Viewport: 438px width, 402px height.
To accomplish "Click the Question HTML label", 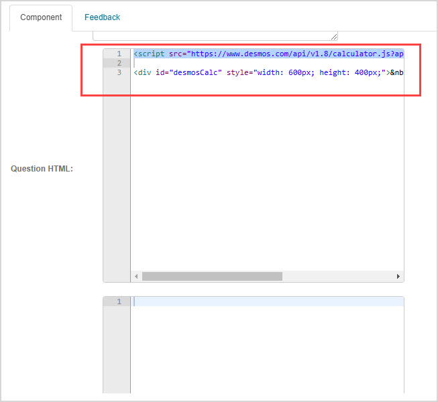I will click(42, 169).
